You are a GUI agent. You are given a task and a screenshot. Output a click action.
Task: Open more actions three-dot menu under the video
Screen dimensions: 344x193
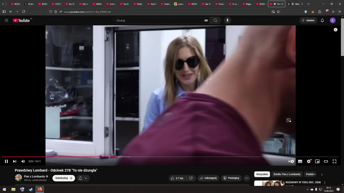[x=247, y=178]
